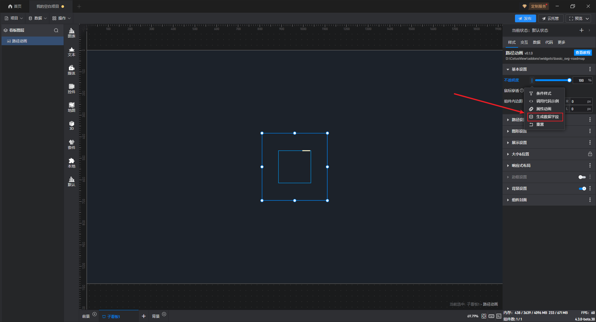Click the fit-to-screen icon in status bar
This screenshot has height=322, width=596.
click(484, 316)
